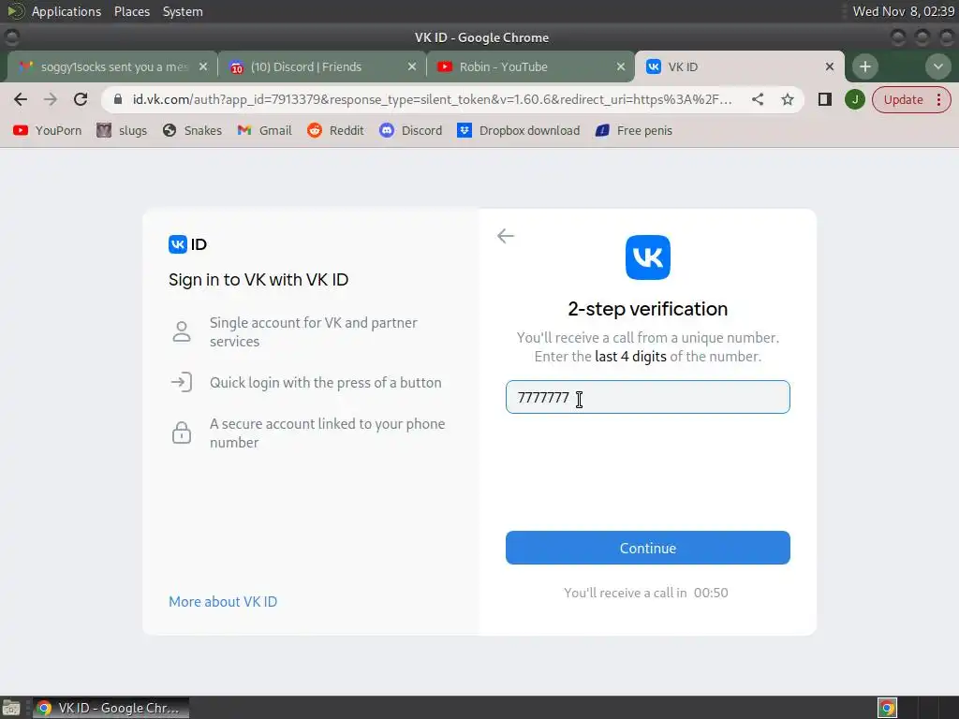Expand the tab search dropdown arrow
Screen dimensions: 959x719
point(937,66)
